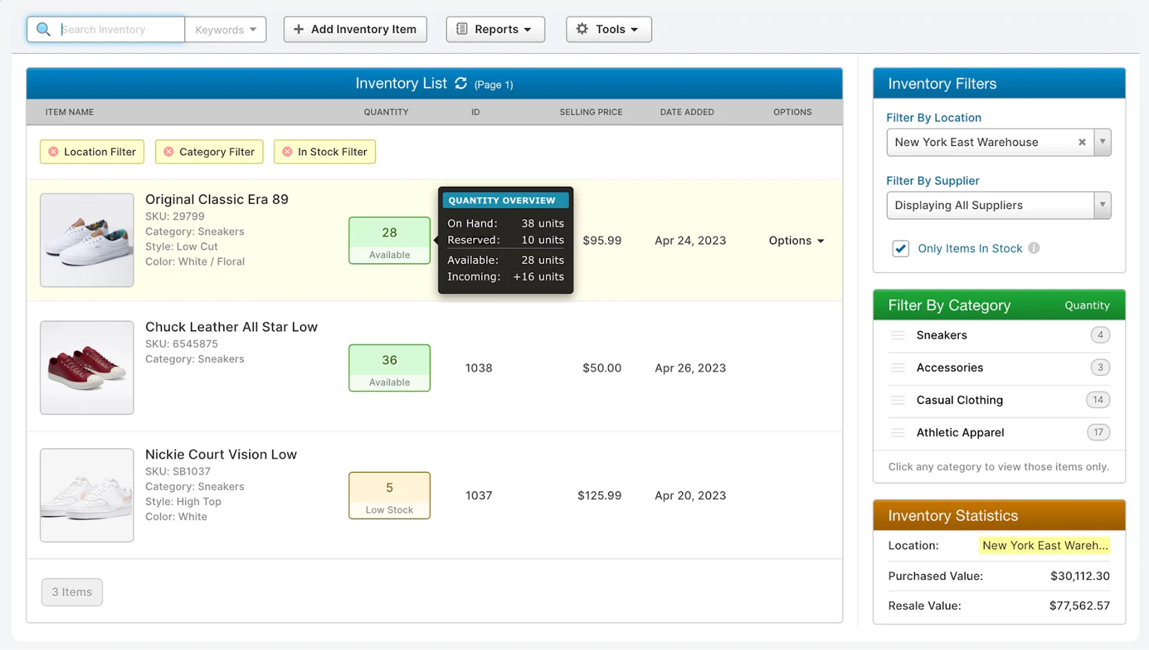This screenshot has height=650, width=1149.
Task: Click the Sneakers quantity badge 4
Action: point(1100,335)
